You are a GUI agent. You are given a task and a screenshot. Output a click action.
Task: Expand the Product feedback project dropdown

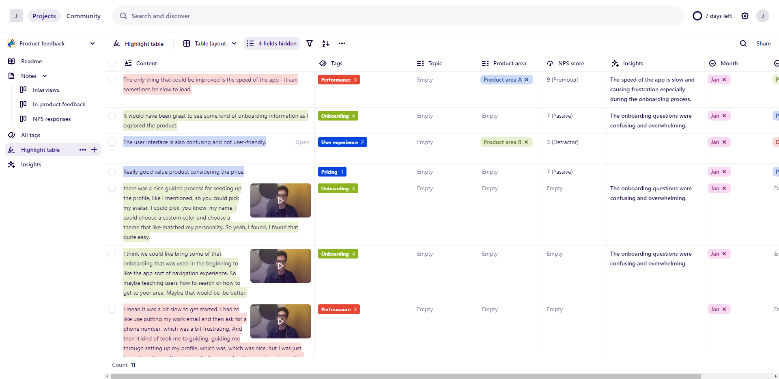click(93, 43)
